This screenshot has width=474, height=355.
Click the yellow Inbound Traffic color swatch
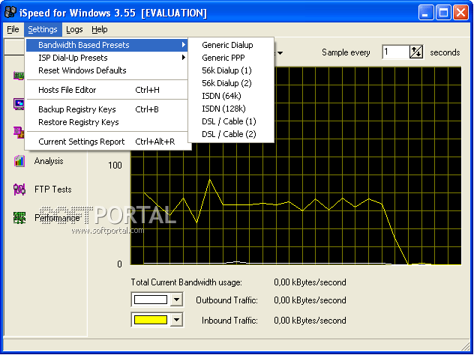[151, 320]
